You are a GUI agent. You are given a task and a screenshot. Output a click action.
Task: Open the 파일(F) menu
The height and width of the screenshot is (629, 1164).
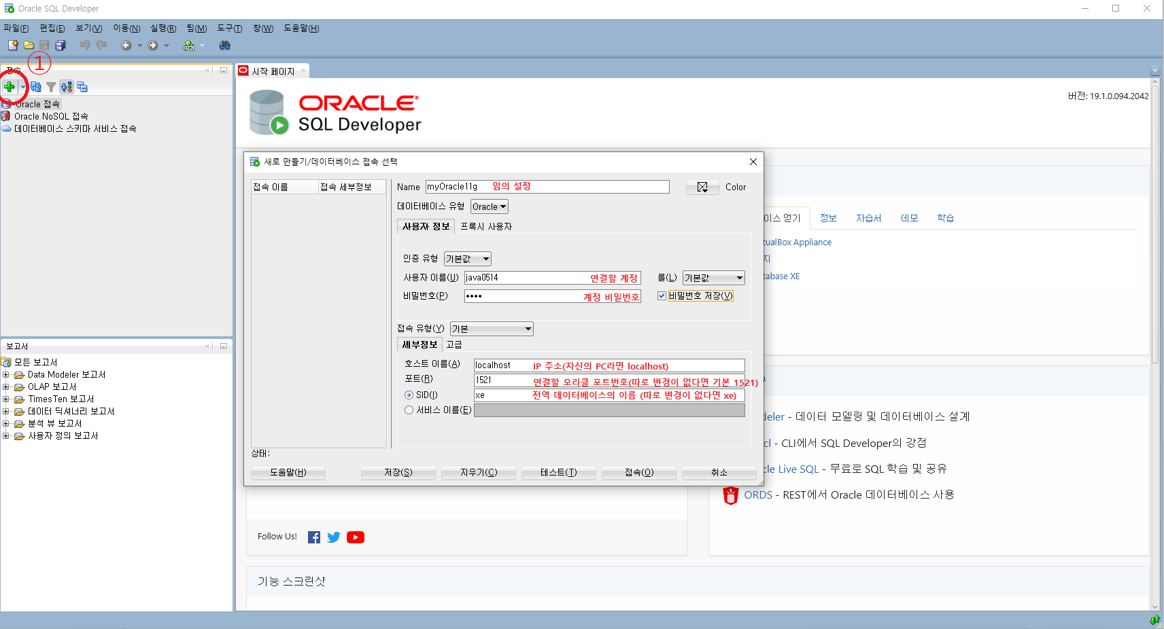pos(16,29)
